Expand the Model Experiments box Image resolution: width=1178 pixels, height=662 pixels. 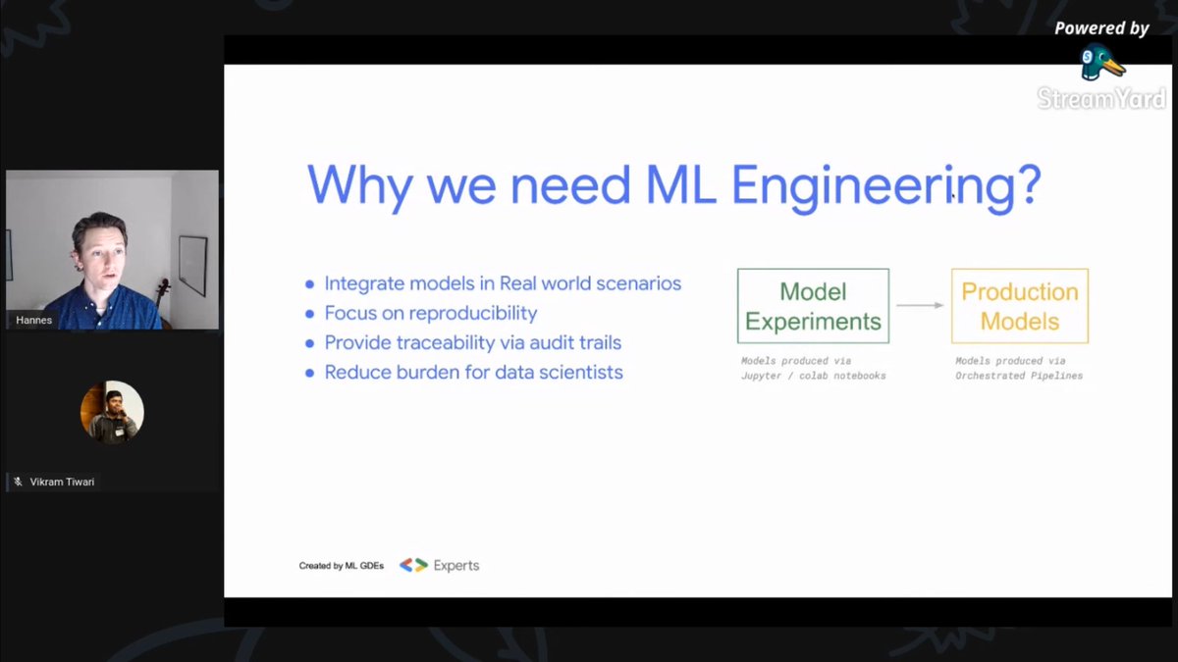pos(813,305)
